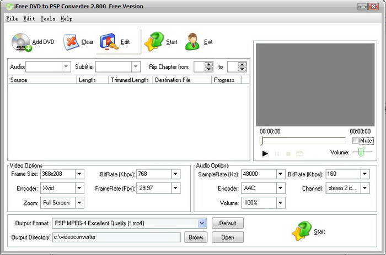Click the Add DVD disc icon
Screen dimensions: 386x255
click(x=22, y=42)
